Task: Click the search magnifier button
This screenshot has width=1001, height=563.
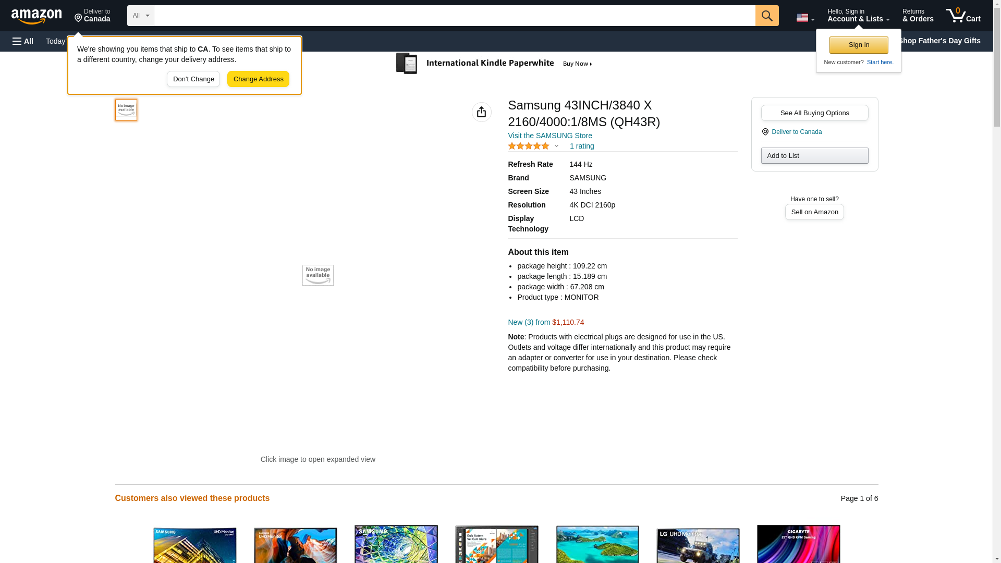Action: (766, 16)
